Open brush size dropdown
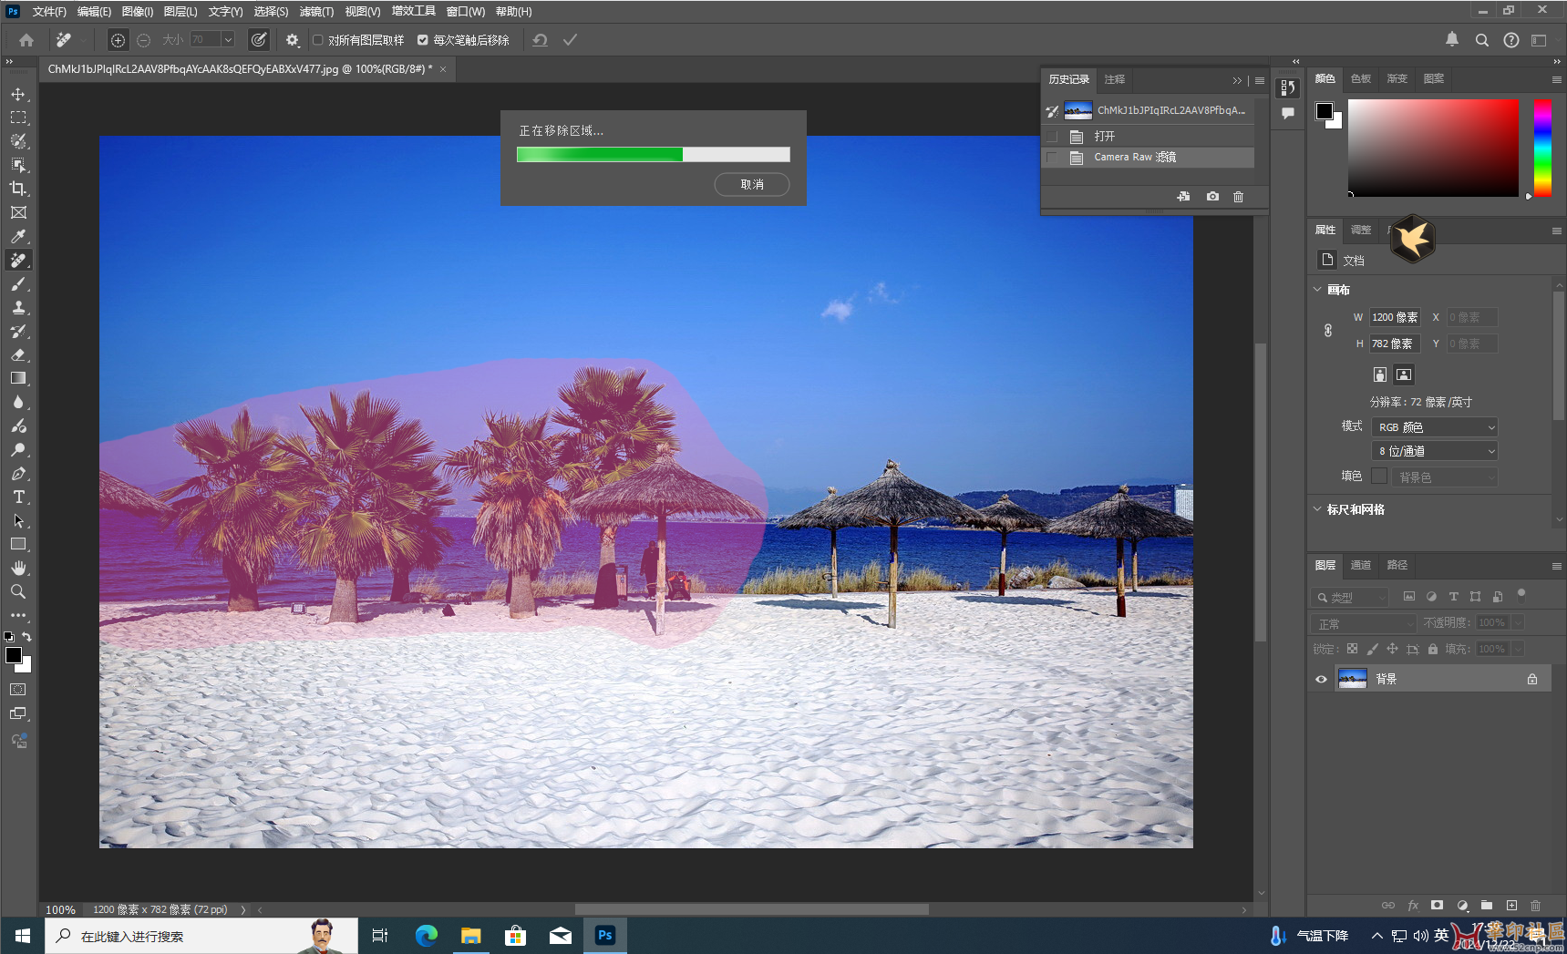1567x954 pixels. pyautogui.click(x=228, y=40)
